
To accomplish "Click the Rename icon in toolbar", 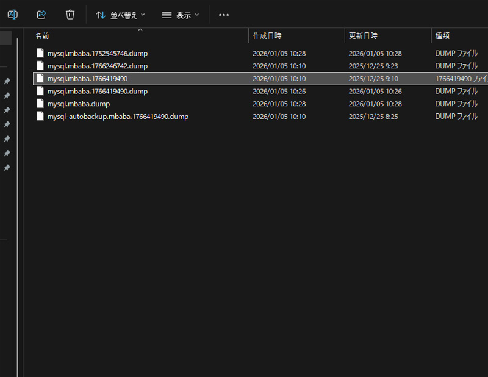I will (x=12, y=15).
